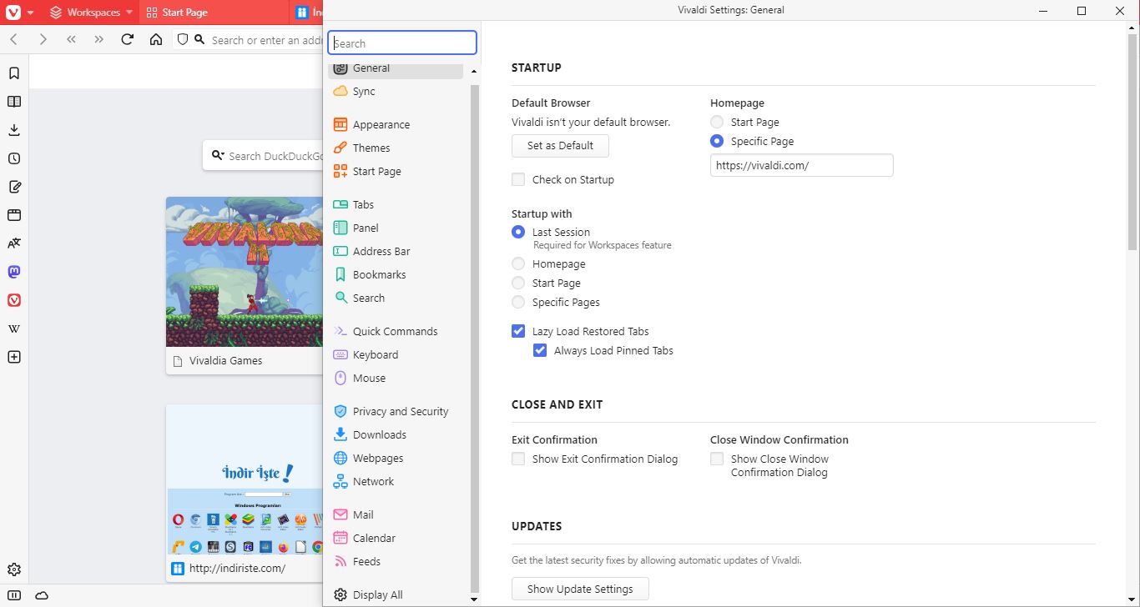Click Show Update Settings button
This screenshot has width=1140, height=607.
[580, 589]
